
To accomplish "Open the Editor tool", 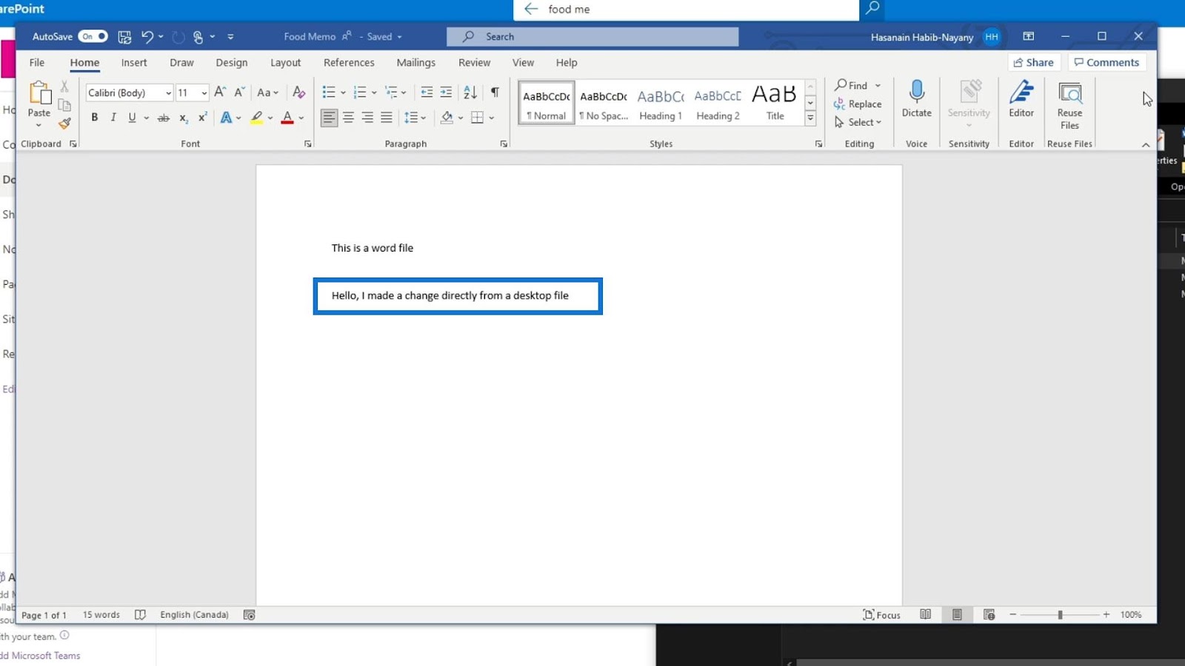I will (x=1021, y=98).
